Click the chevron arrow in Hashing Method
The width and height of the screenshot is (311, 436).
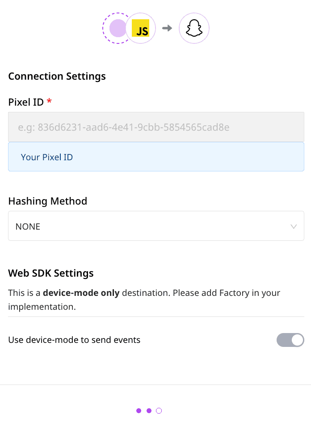pyautogui.click(x=294, y=227)
